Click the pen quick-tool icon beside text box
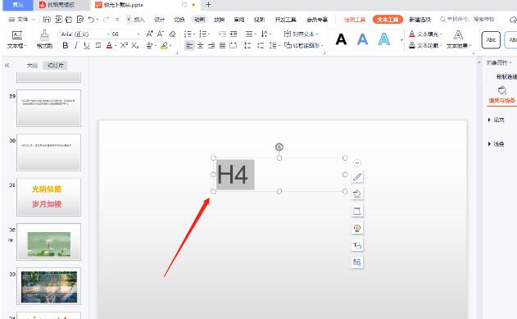This screenshot has width=517, height=319. coord(357,177)
